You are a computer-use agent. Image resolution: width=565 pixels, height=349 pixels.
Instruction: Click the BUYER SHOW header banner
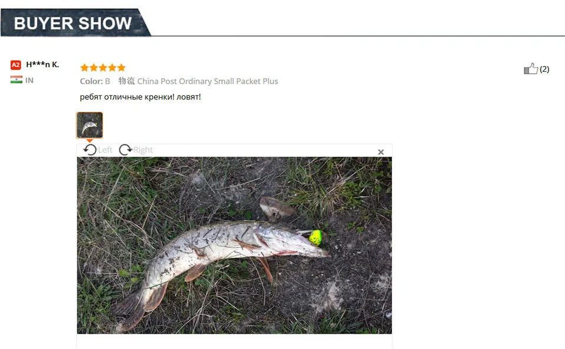pos(76,23)
